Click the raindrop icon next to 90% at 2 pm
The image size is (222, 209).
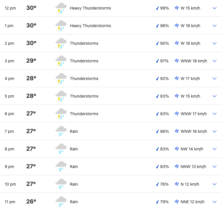pyautogui.click(x=157, y=43)
